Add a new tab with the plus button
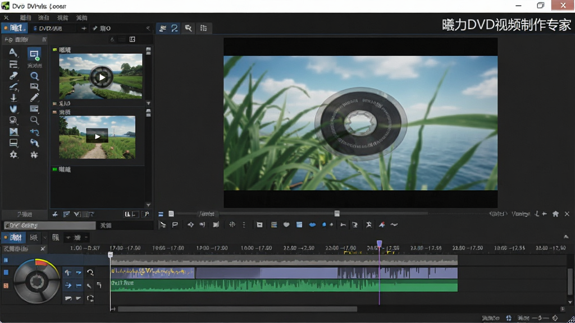The height and width of the screenshot is (323, 575). pos(84,28)
